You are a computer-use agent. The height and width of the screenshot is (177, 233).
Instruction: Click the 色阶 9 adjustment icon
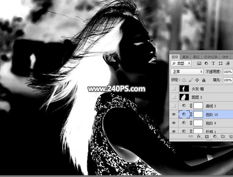click(x=184, y=123)
